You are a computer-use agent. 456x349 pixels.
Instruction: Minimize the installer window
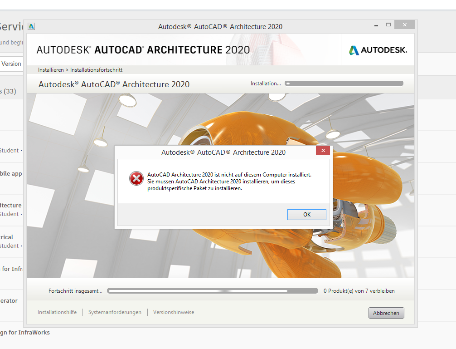coord(376,25)
